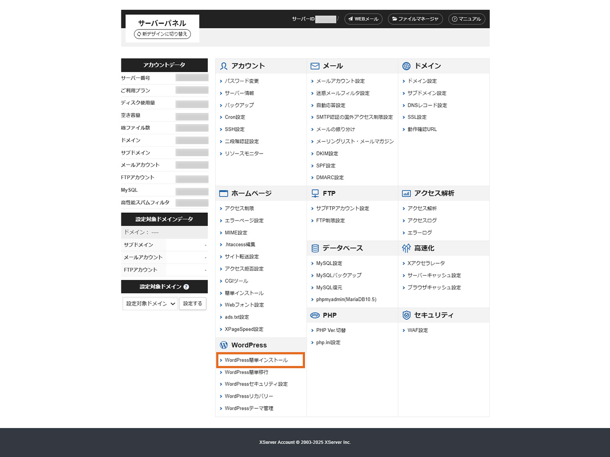The height and width of the screenshot is (457, 610).
Task: Open WordPressテーマ管理
Action: click(249, 408)
